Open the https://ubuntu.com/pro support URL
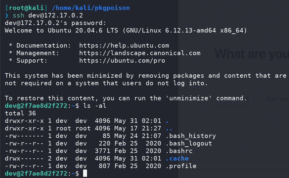This screenshot has width=289, height=178. coord(122,61)
